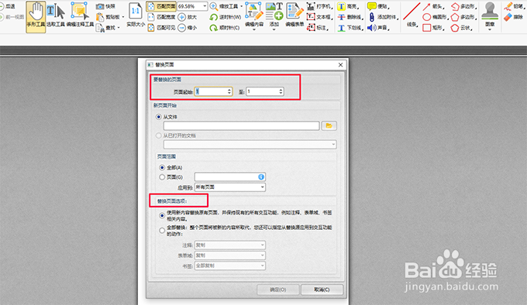Click the 缩小 zoom out button
This screenshot has height=305, width=527.
[x=188, y=28]
